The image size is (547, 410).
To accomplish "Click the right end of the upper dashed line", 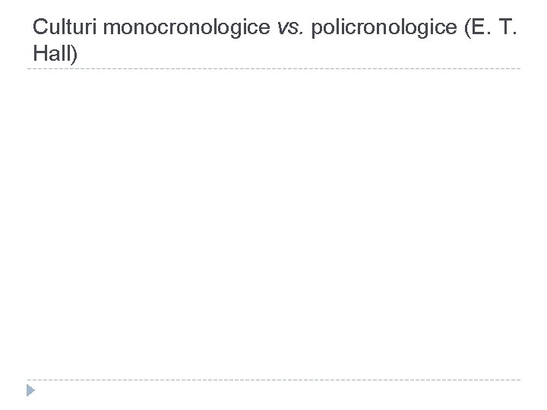I will pos(518,69).
